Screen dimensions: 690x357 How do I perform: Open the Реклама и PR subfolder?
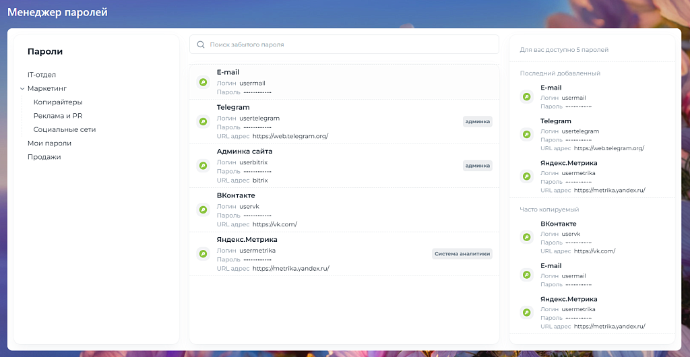point(58,116)
